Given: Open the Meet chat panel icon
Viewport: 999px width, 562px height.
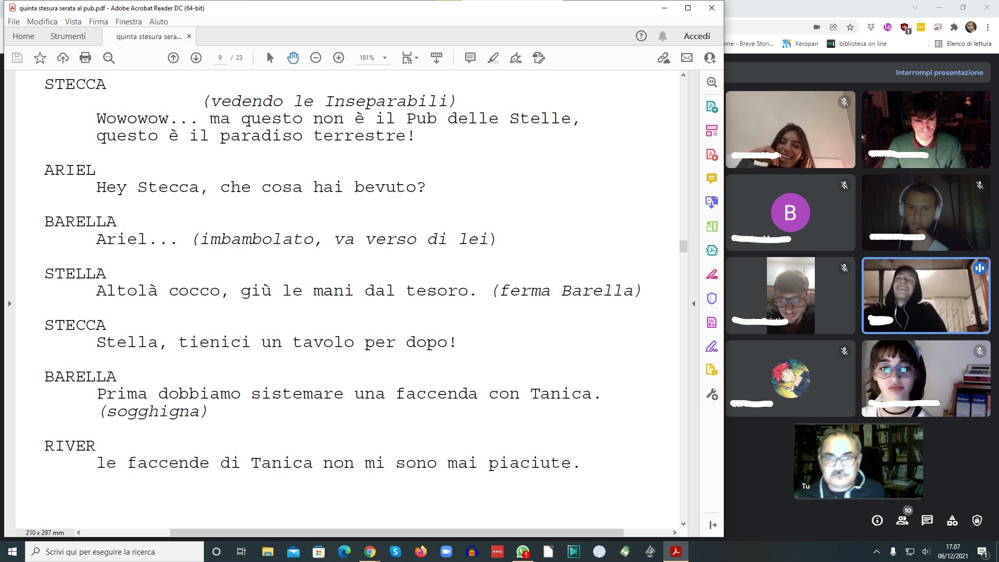Looking at the screenshot, I should (x=927, y=520).
